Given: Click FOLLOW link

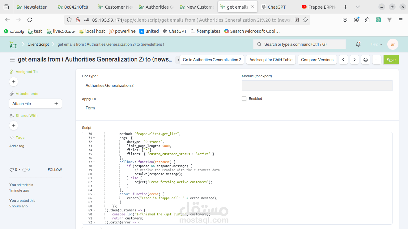Looking at the screenshot, I should (x=55, y=170).
